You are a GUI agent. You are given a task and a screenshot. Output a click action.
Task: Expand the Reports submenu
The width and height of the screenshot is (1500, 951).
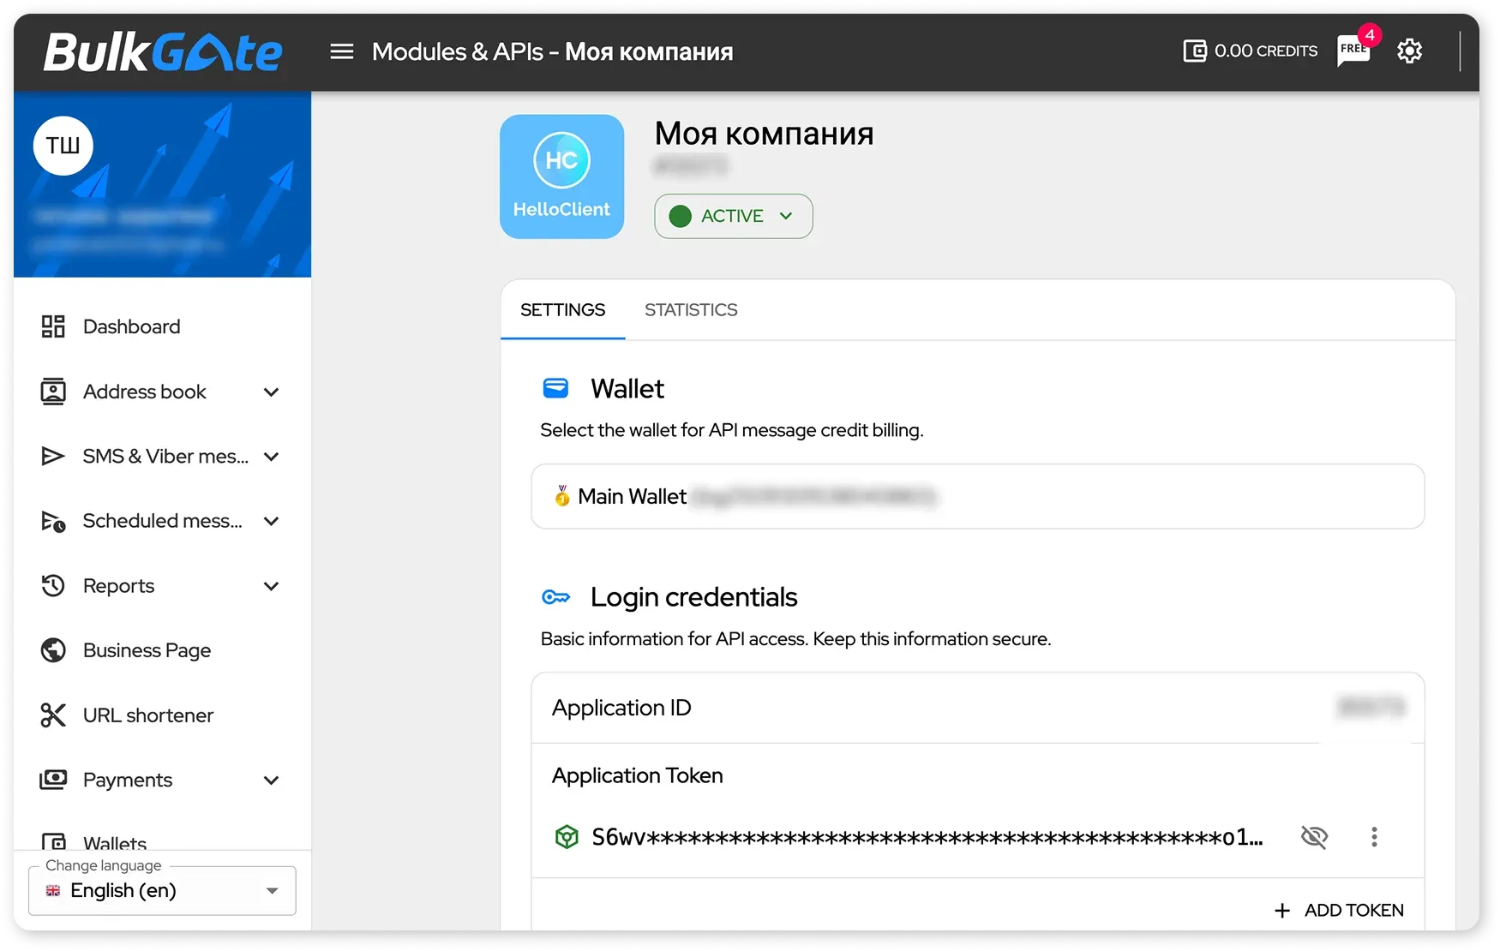pos(271,586)
